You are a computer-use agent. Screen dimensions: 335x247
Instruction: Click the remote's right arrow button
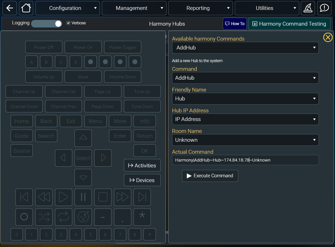(x=103, y=158)
